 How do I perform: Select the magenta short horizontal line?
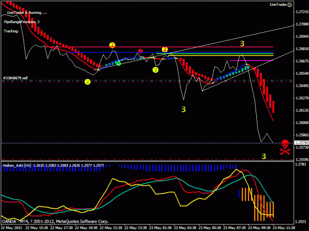pos(252,61)
